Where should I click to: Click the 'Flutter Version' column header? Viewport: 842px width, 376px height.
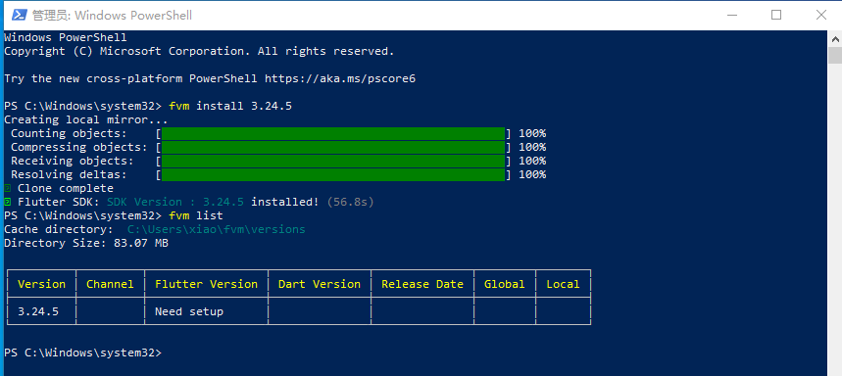coord(206,284)
